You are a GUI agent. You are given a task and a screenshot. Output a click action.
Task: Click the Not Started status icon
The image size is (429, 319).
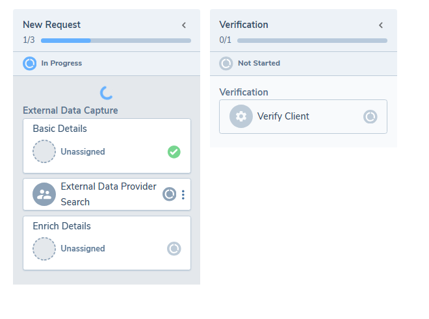pyautogui.click(x=226, y=64)
